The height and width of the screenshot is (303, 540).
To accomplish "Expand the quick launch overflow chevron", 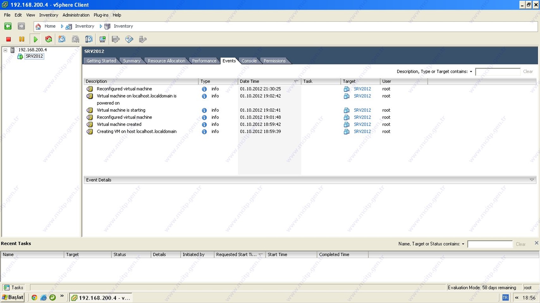I will pyautogui.click(x=62, y=296).
